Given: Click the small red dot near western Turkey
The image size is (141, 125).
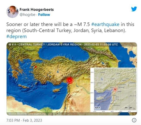Looking at the screenshot, I should [36, 67].
